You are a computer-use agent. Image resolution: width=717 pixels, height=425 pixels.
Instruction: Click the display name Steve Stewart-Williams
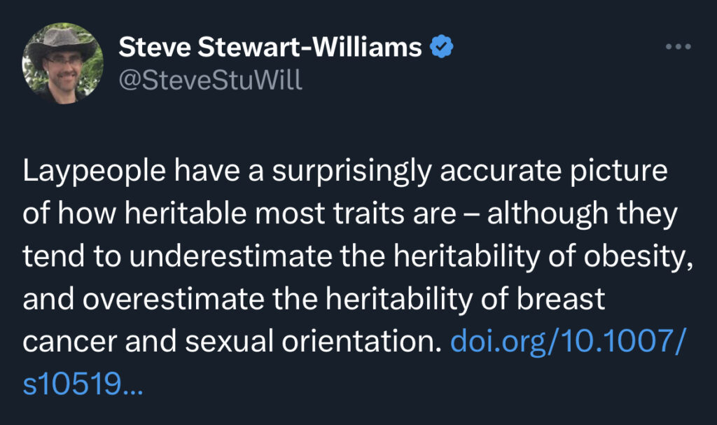pyautogui.click(x=270, y=47)
